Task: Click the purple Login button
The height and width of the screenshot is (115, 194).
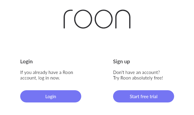Action: (x=51, y=96)
